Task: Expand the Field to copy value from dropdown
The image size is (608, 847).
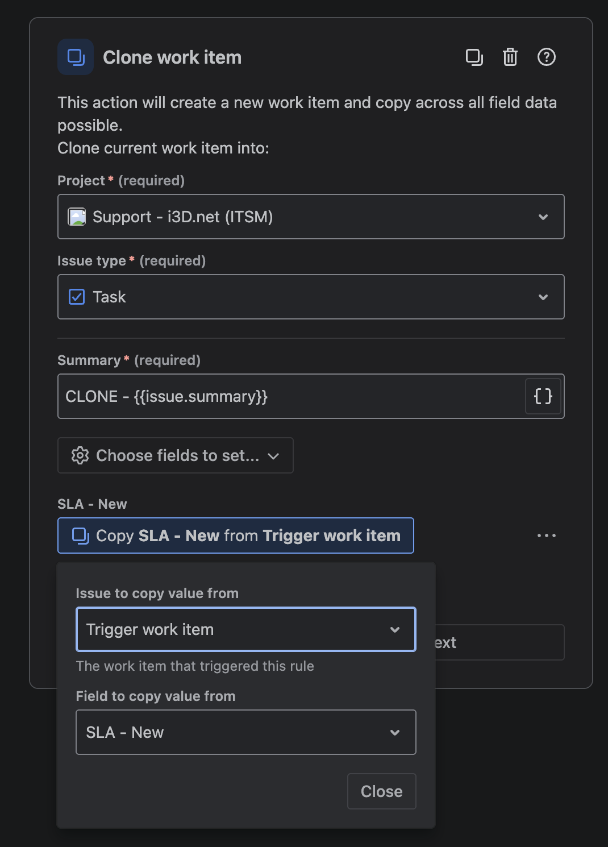Action: coord(245,732)
